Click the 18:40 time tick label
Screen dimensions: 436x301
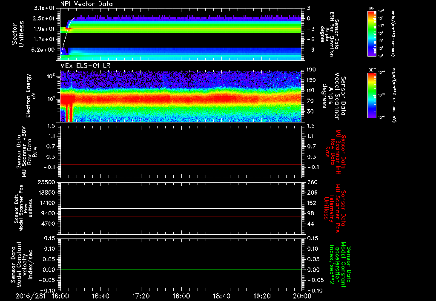click(221, 296)
